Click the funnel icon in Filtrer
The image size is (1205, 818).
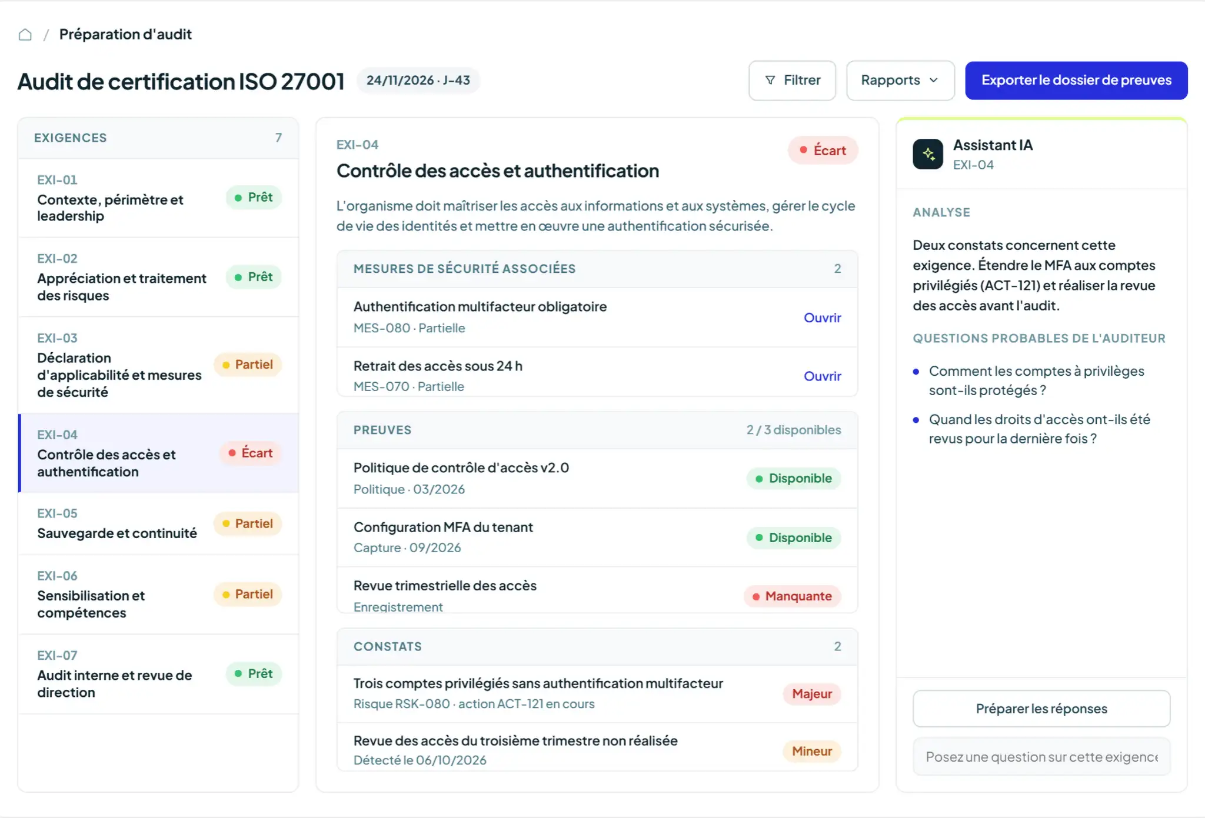coord(770,81)
